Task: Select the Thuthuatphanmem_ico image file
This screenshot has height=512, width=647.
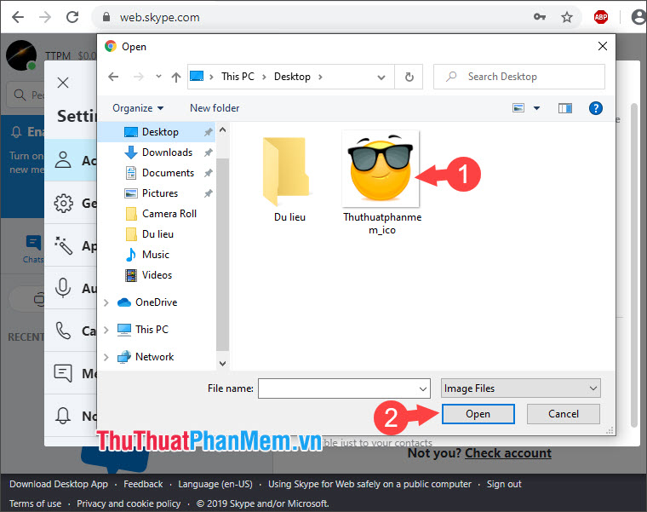Action: (x=381, y=183)
